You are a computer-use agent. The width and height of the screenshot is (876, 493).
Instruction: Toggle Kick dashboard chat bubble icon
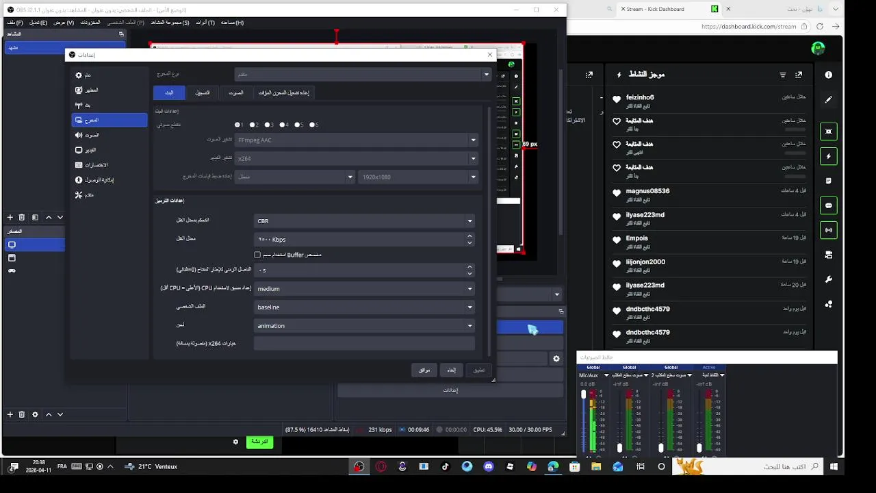click(x=829, y=205)
